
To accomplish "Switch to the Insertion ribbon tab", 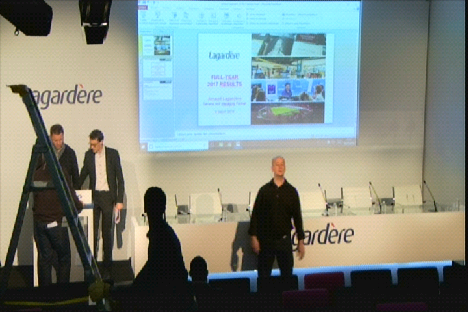I will tap(166, 8).
